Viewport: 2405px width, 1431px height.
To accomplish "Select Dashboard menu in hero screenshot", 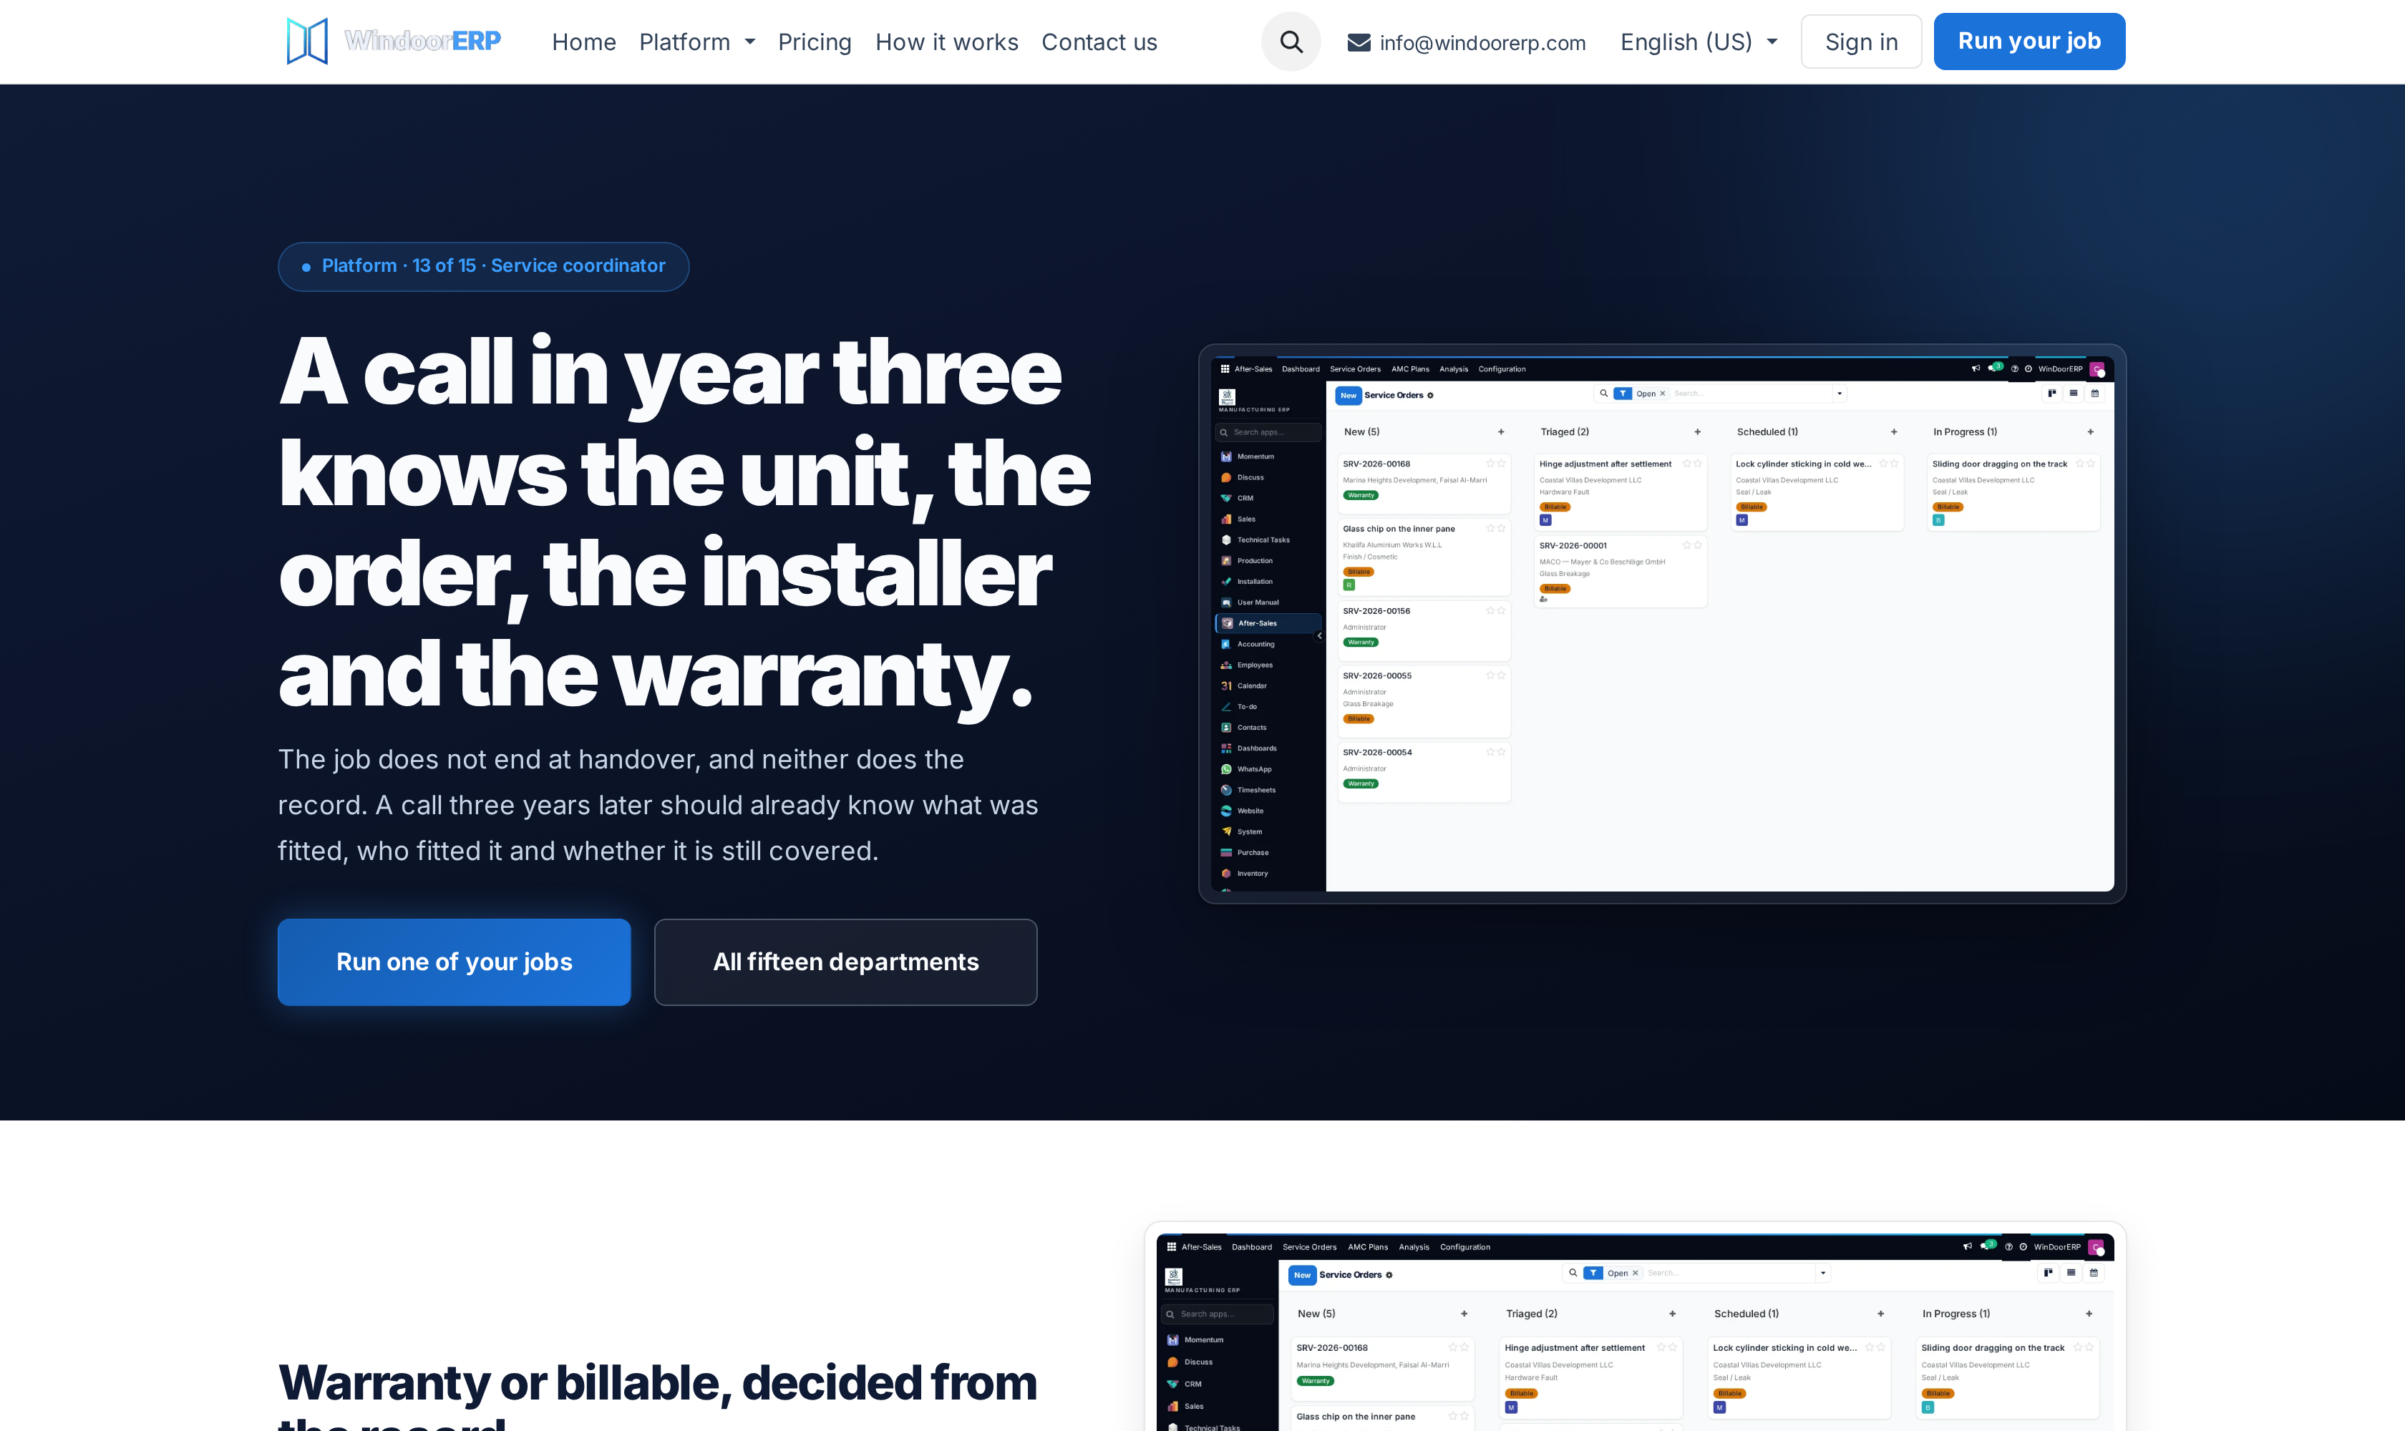I will [1301, 368].
